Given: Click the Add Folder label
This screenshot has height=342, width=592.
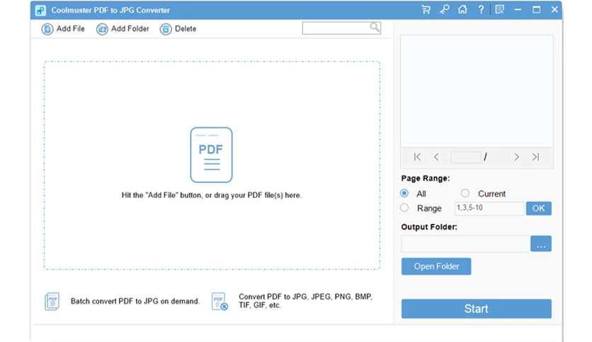Looking at the screenshot, I should pos(130,29).
